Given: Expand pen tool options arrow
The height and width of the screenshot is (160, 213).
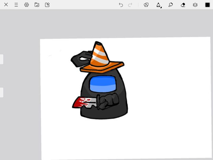Looking at the screenshot, I should click(x=161, y=7).
